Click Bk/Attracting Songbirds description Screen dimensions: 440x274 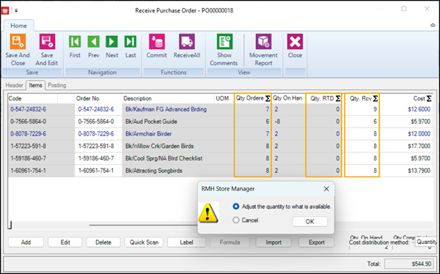pyautogui.click(x=154, y=171)
